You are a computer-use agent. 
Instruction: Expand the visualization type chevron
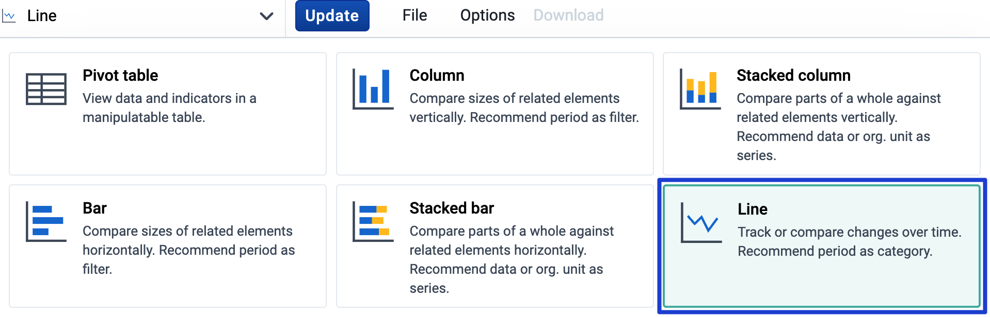tap(266, 16)
